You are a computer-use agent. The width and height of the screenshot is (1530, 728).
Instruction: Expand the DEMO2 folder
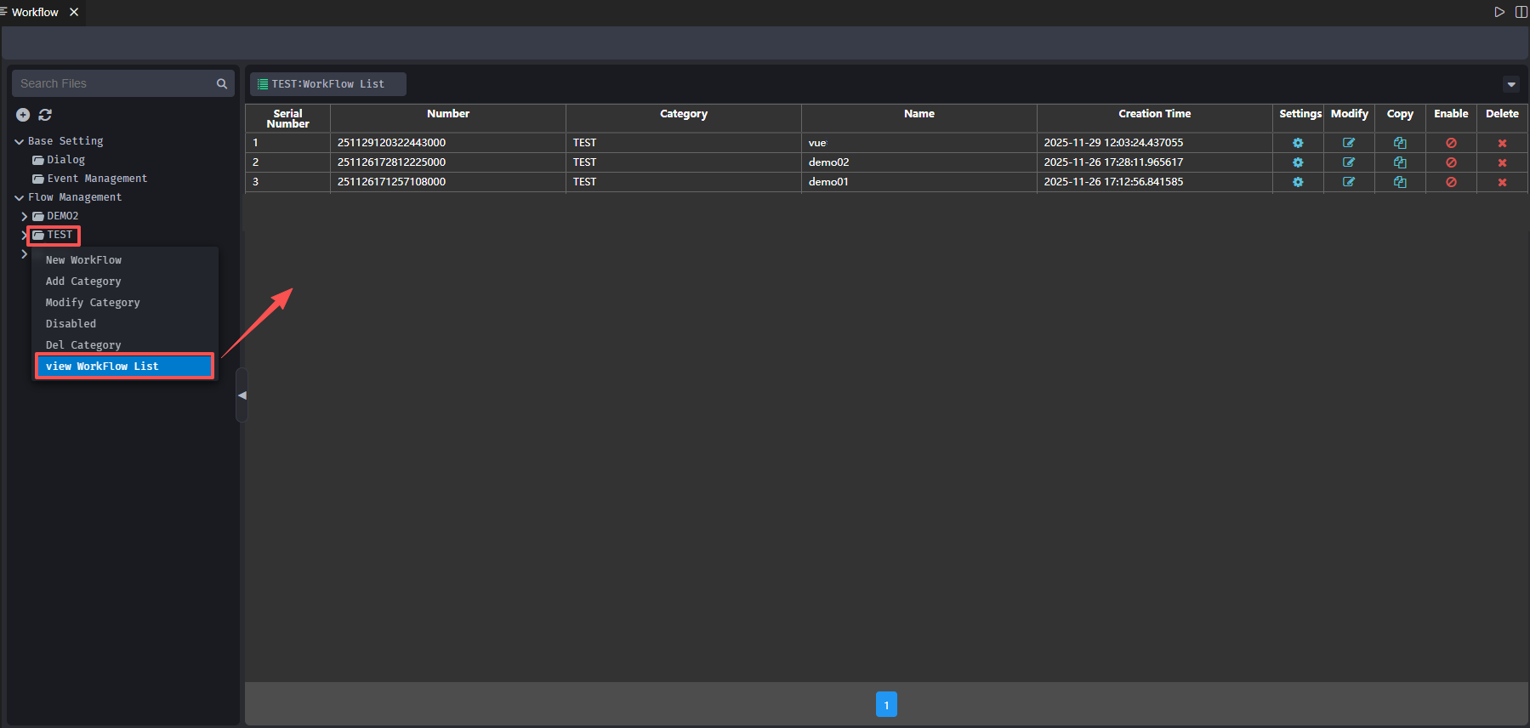coord(24,217)
